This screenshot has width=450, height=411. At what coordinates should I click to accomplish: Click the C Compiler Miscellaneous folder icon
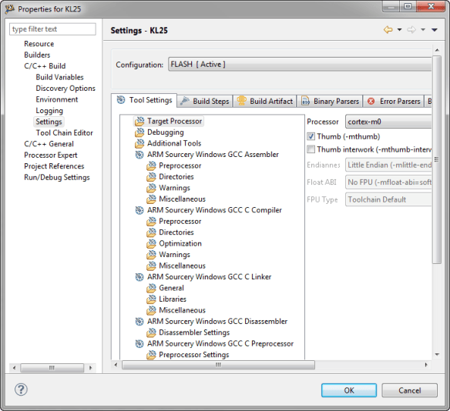click(151, 266)
